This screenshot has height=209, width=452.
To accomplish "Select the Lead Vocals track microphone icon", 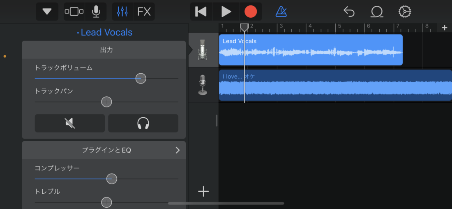I will point(203,50).
